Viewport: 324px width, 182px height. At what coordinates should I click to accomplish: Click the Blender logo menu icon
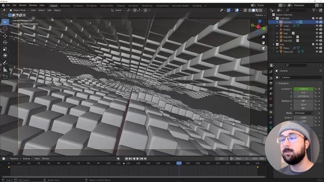point(3,5)
